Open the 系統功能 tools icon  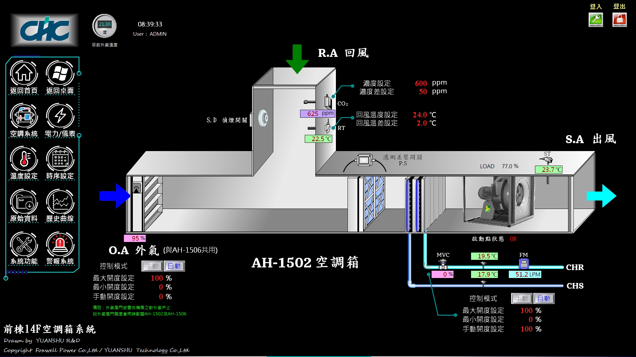pyautogui.click(x=24, y=245)
